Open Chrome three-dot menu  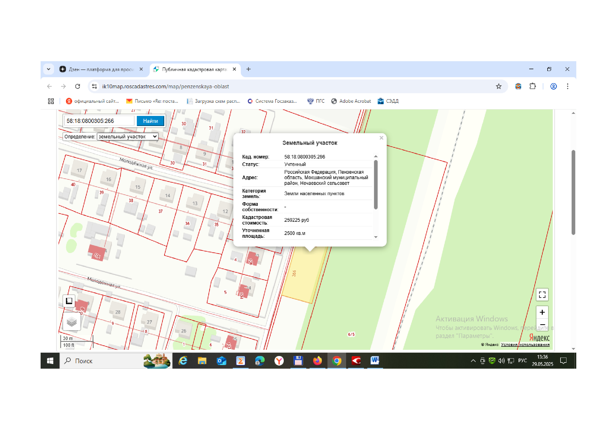pyautogui.click(x=567, y=86)
